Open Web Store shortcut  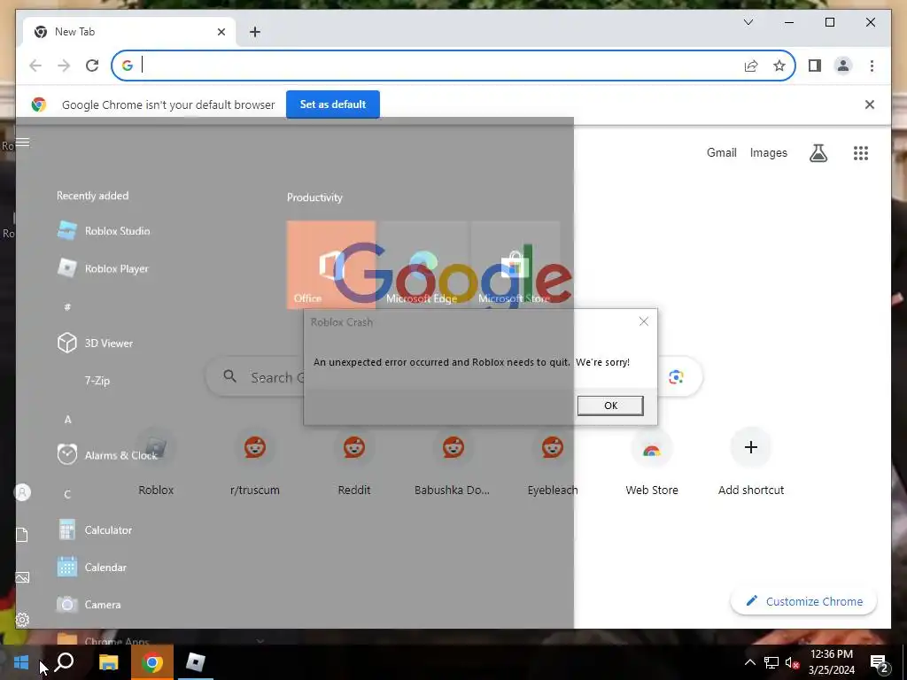[x=651, y=462]
